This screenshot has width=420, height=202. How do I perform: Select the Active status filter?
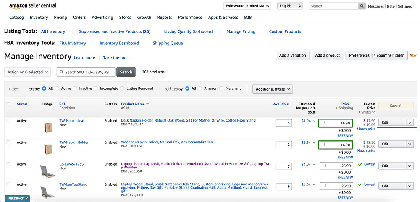(x=57, y=88)
